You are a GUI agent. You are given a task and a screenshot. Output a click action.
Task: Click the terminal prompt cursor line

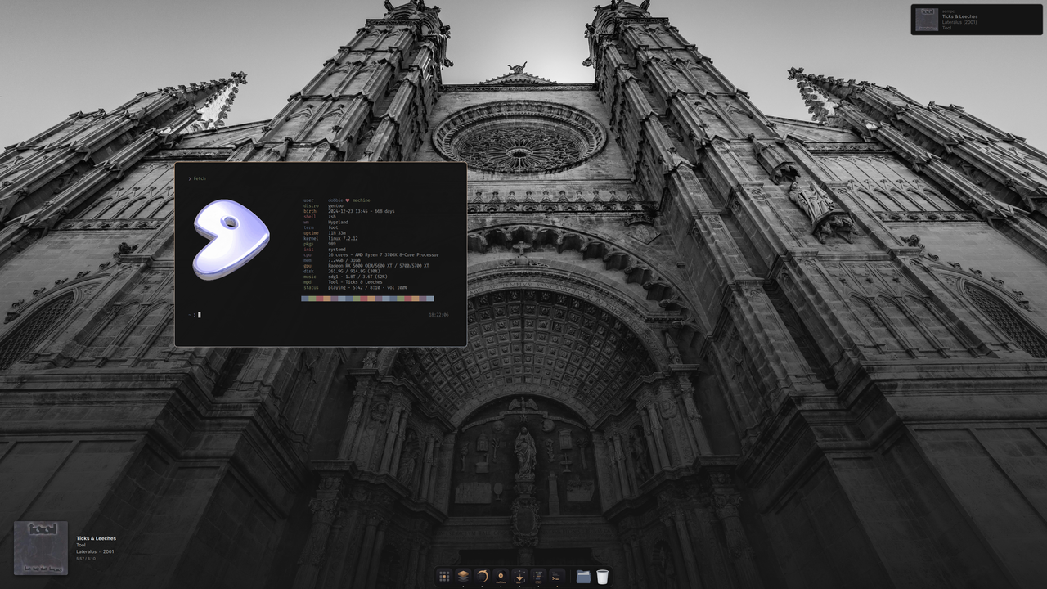point(195,315)
